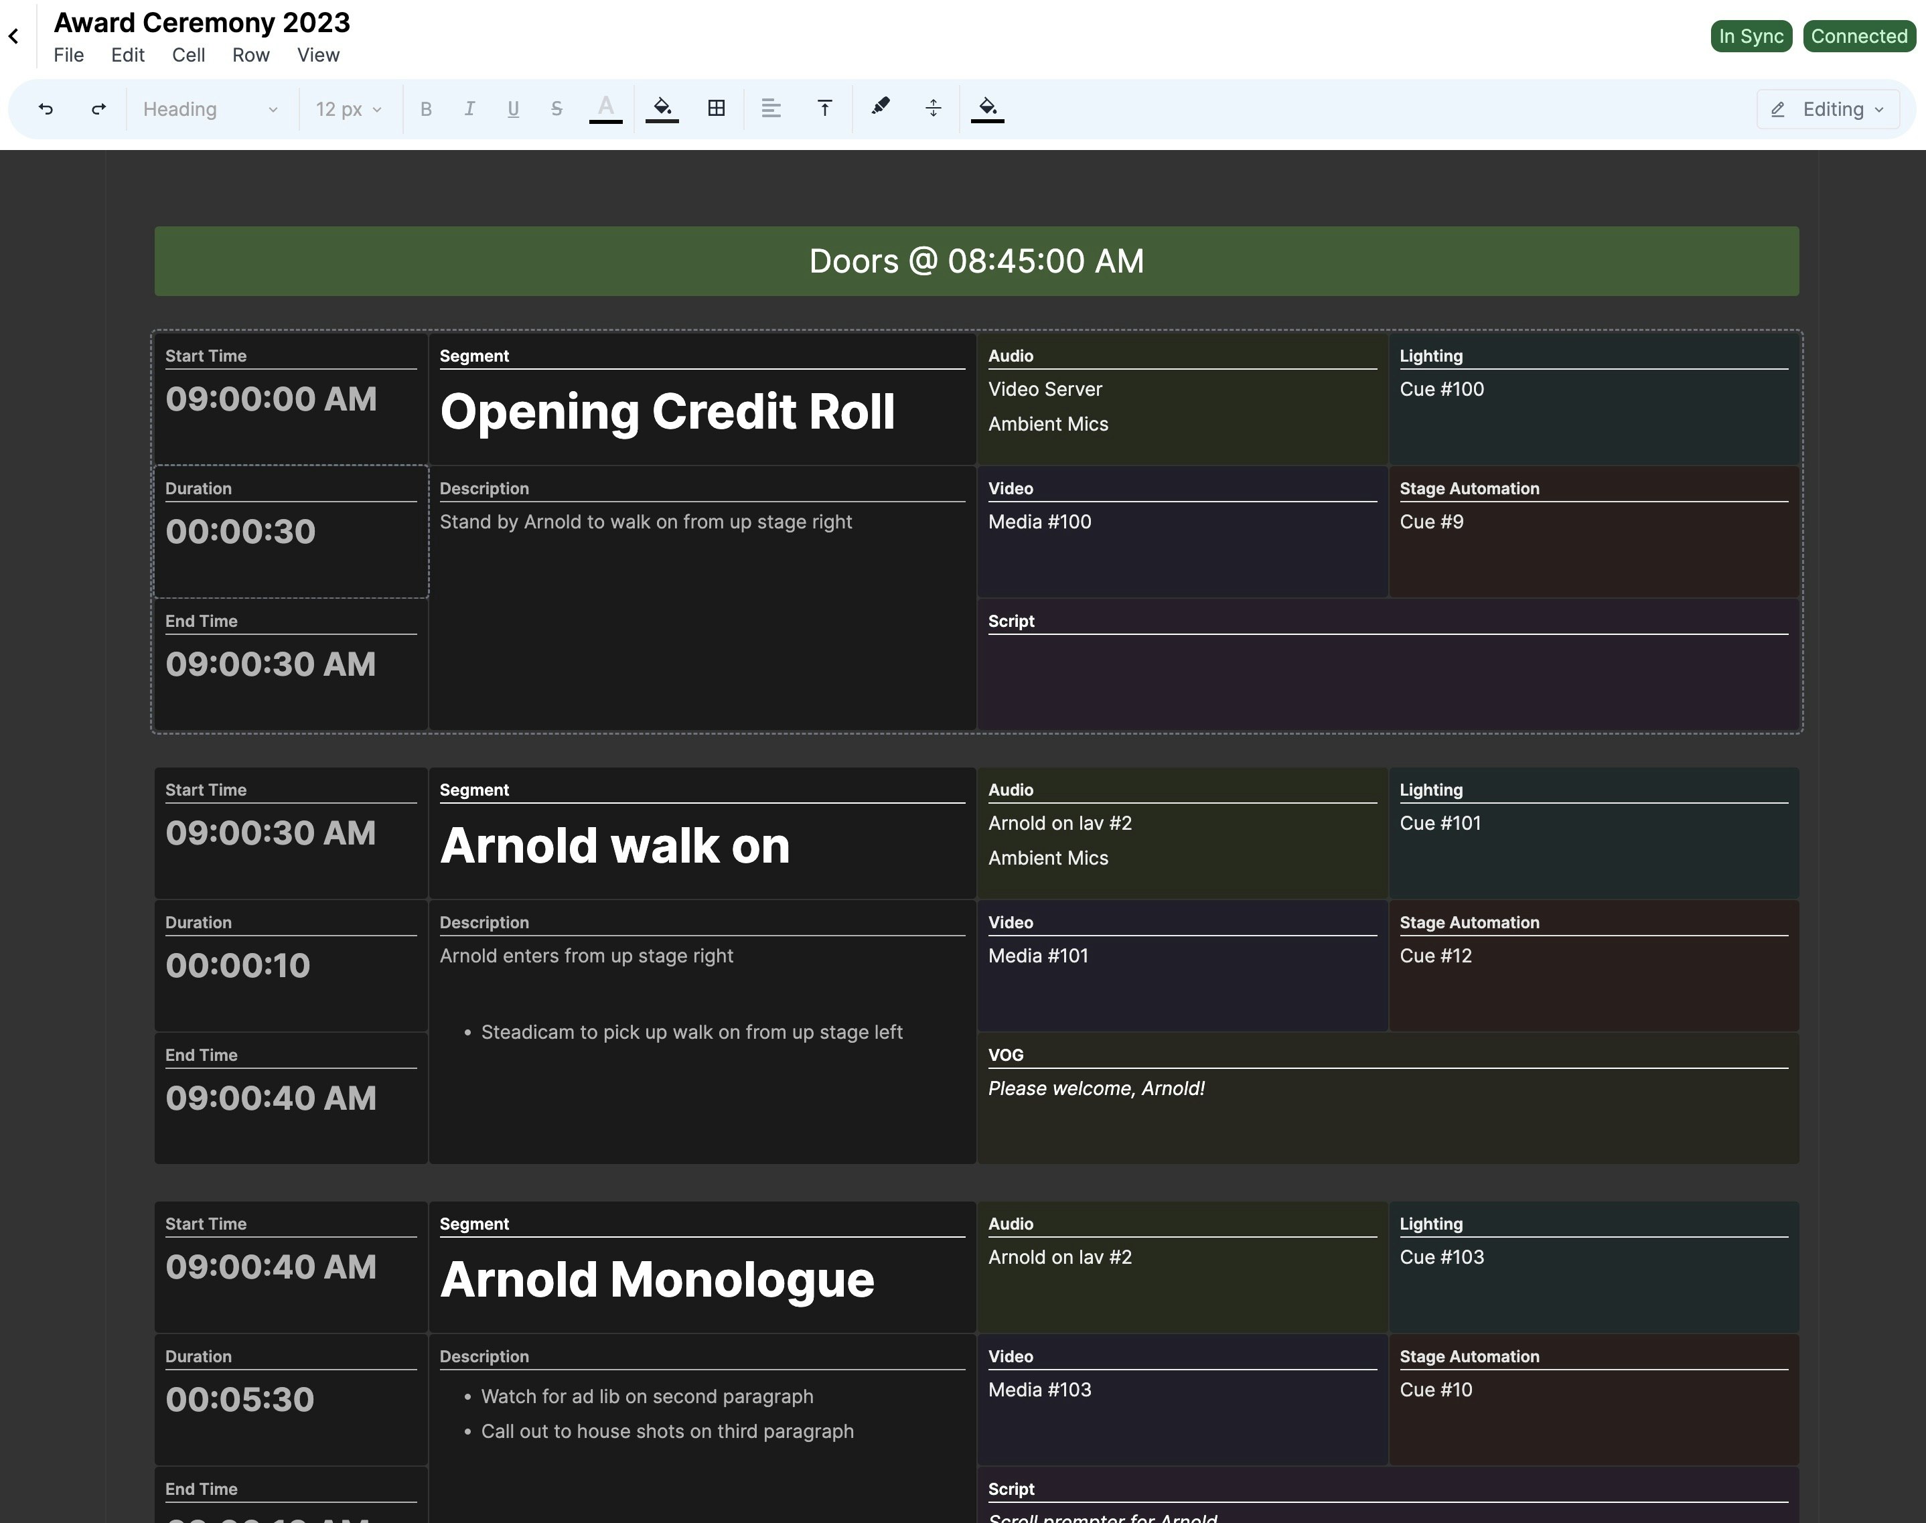
Task: Open the Heading style dropdown
Action: click(210, 108)
